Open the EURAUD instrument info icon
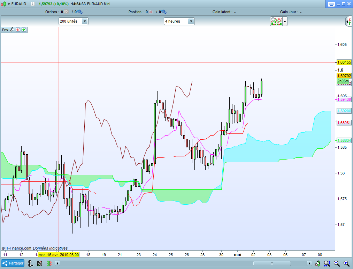Viewport: 353px width, 269px height. (33, 4)
